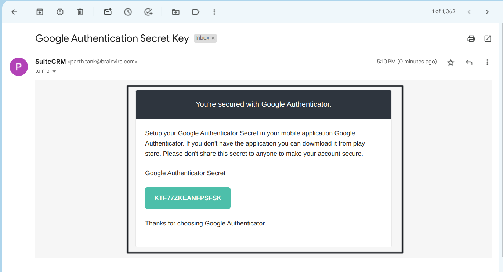Expand the recipient details under SuiteCRM
503x272 pixels.
(54, 71)
